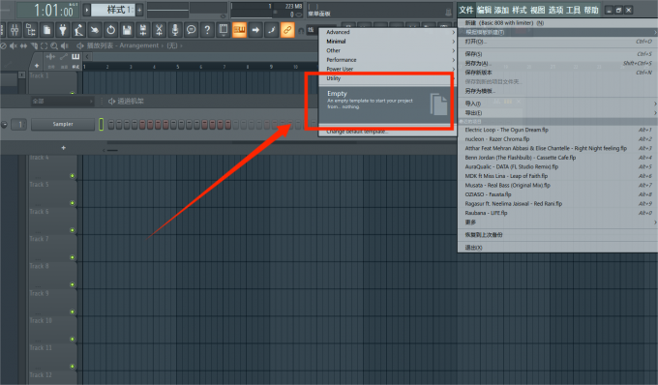Add a new pattern with plus button
This screenshot has height=385, width=658.
coord(139,10)
